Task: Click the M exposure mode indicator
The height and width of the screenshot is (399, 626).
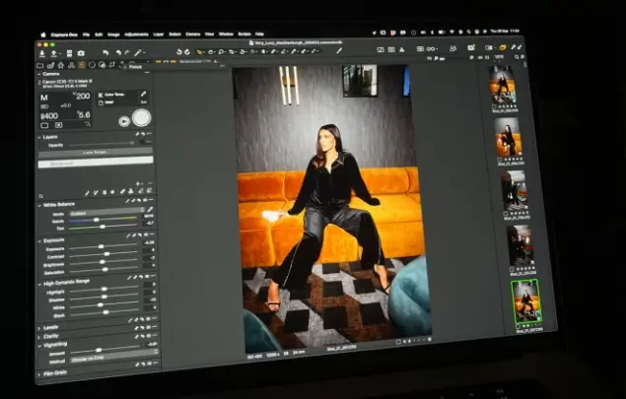Action: 44,98
